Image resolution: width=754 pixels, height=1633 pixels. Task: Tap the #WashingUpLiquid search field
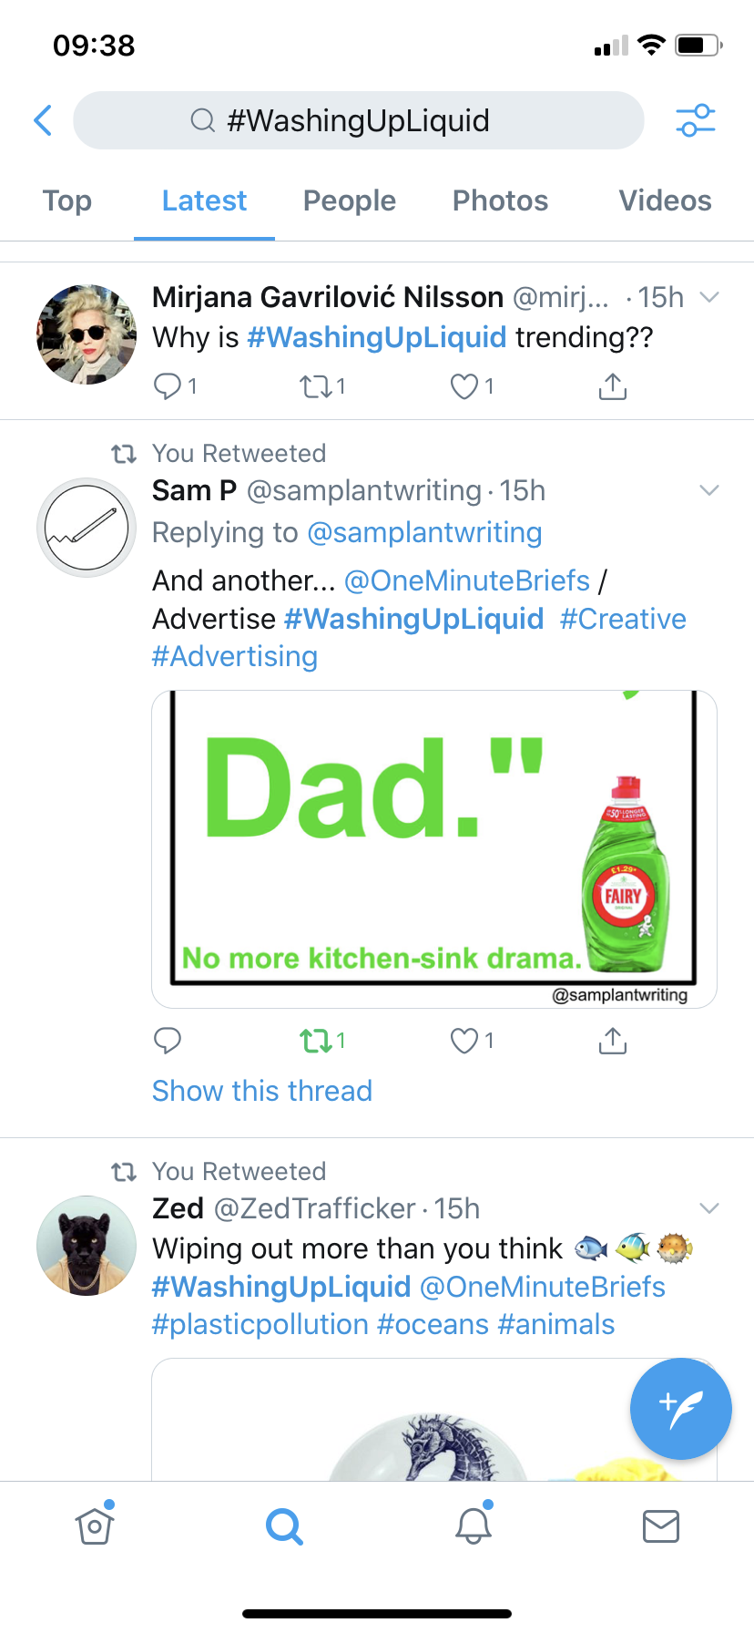click(358, 120)
